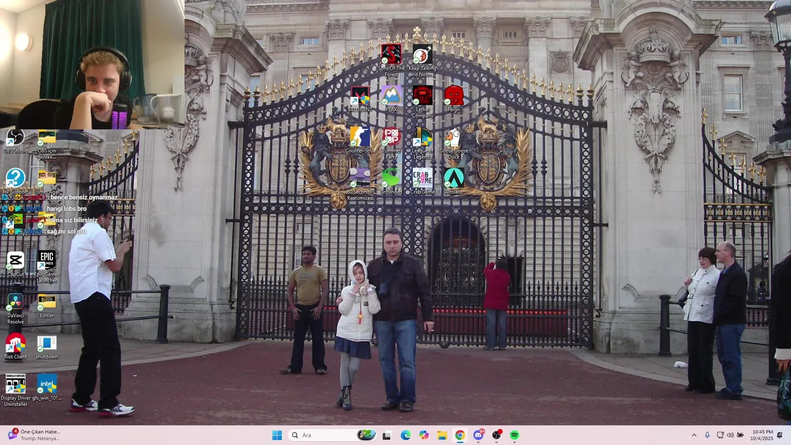791x445 pixels.
Task: Click the chat message 'sağ mı sol mu'
Action: click(x=66, y=231)
